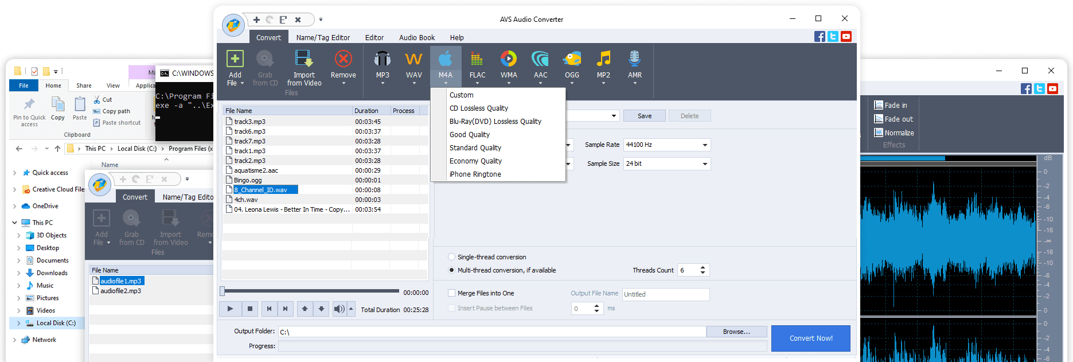Expand Local Disk (C:) tree node
The width and height of the screenshot is (1073, 362).
coord(18,323)
